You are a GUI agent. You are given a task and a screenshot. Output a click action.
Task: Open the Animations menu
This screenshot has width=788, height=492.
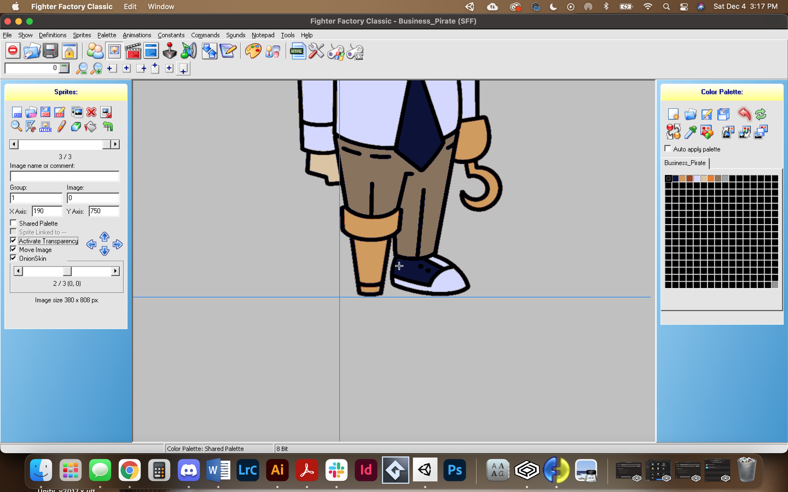pyautogui.click(x=137, y=35)
